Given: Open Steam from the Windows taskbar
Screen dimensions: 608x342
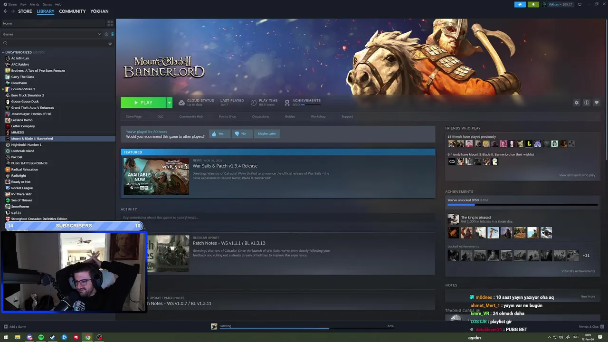Looking at the screenshot, I should (52, 337).
